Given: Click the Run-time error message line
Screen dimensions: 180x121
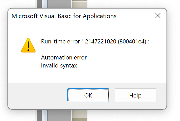Looking at the screenshot, I should 95,41.
